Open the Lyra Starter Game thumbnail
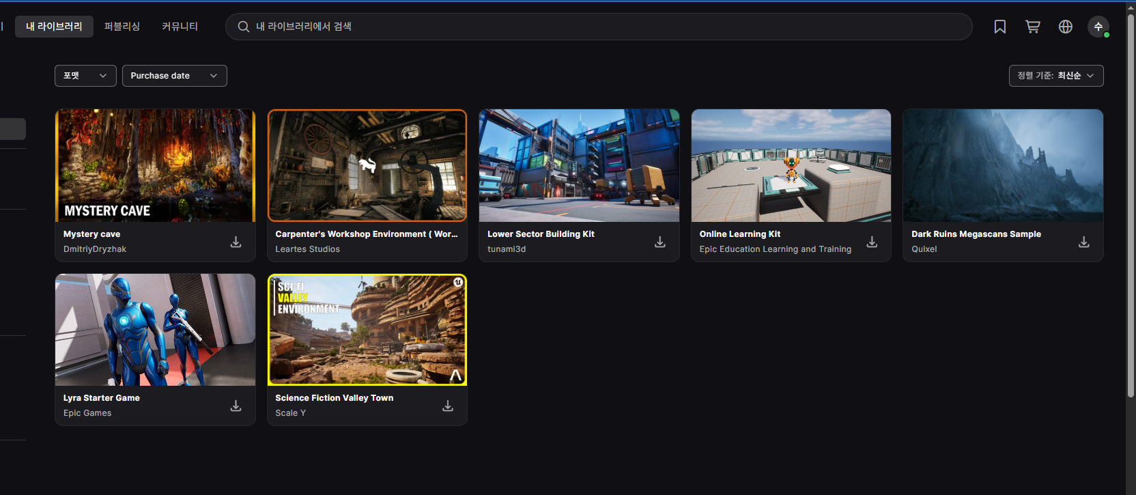 155,330
